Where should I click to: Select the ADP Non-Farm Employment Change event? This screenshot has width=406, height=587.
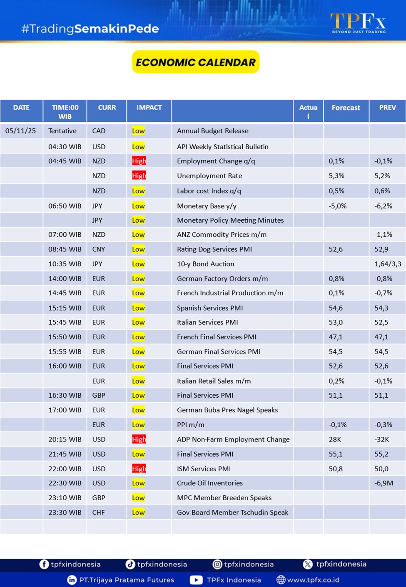click(233, 439)
